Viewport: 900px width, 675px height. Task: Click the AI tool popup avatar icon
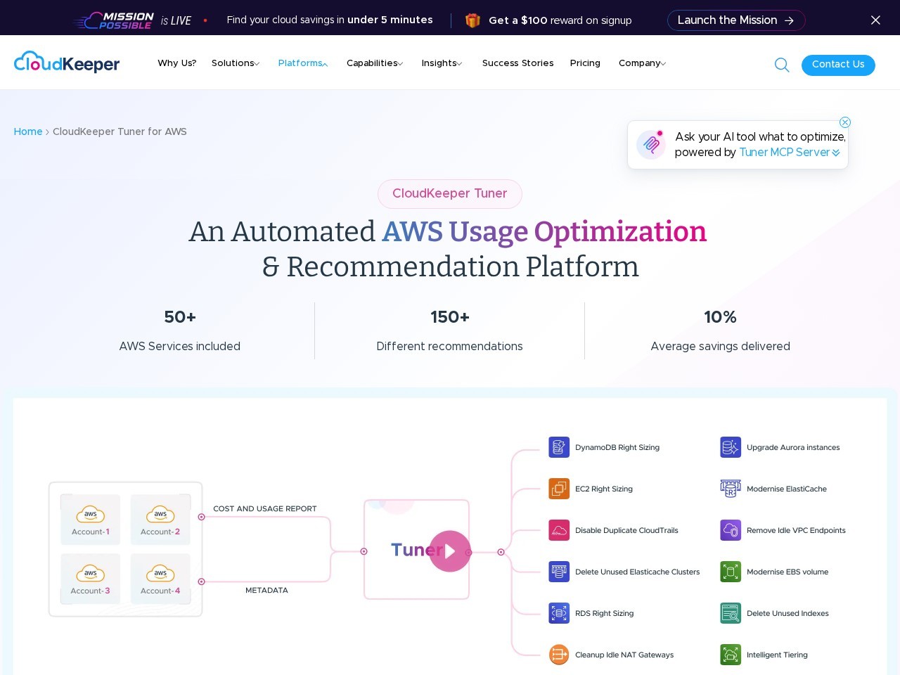(x=651, y=144)
